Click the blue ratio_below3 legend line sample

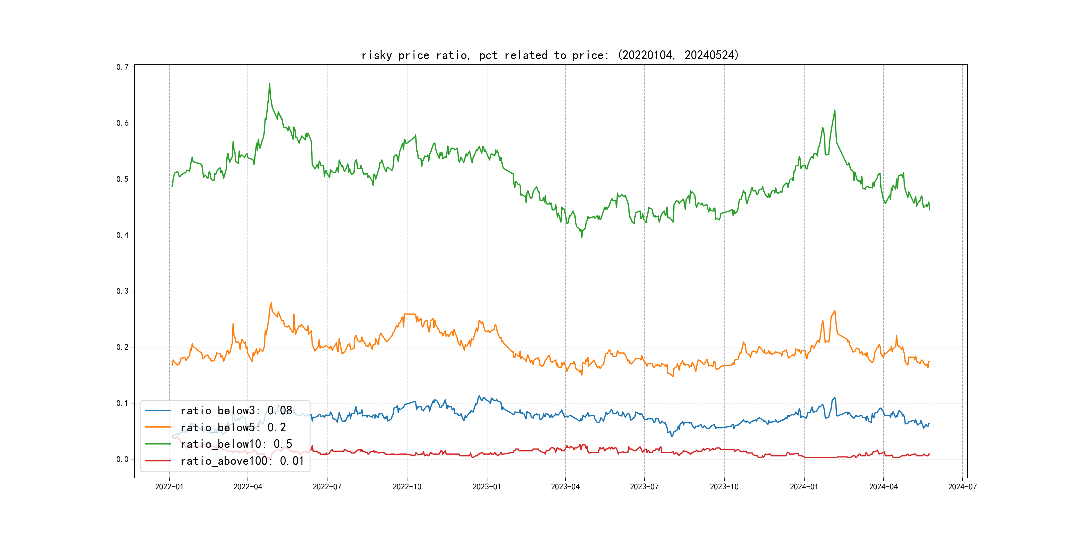(158, 411)
